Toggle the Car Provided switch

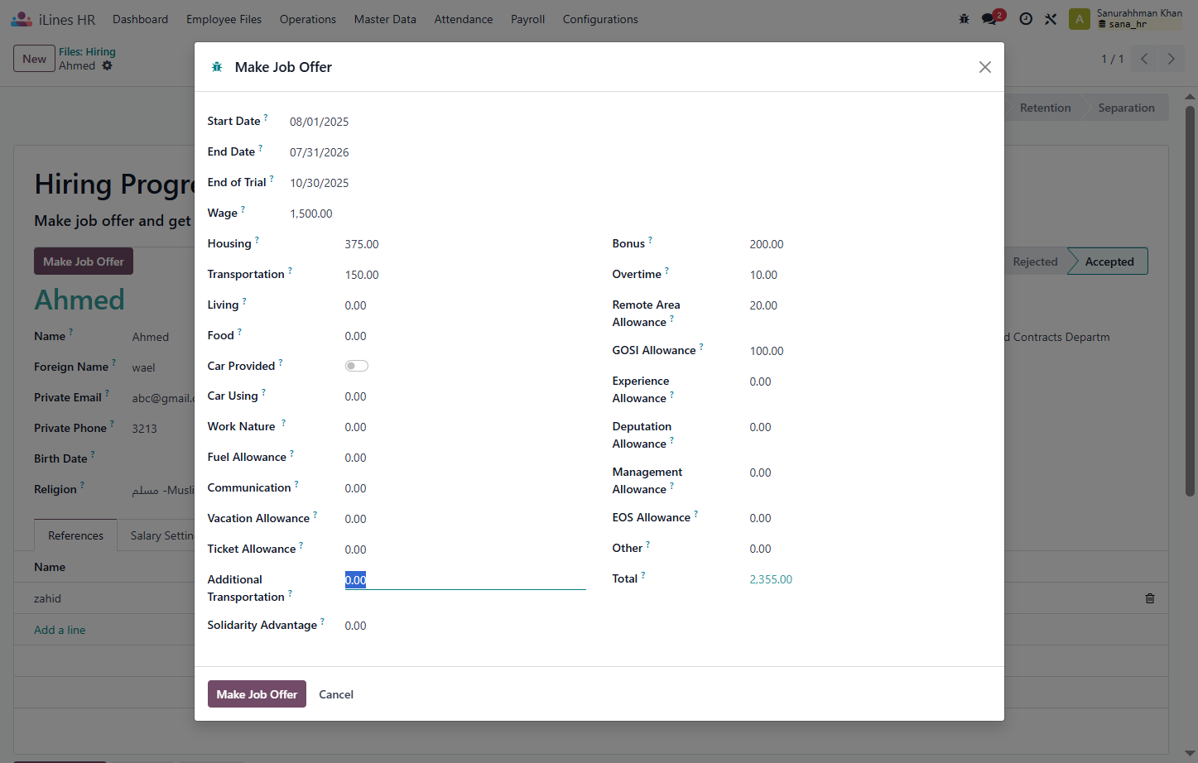(x=356, y=366)
